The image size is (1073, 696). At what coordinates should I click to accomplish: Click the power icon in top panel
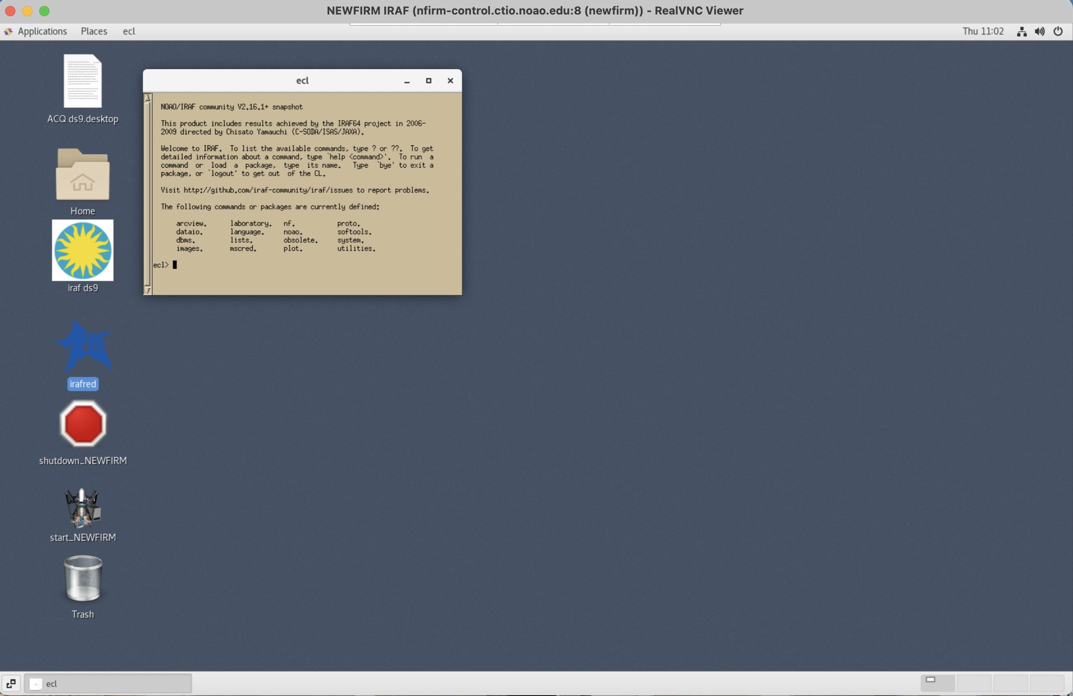coord(1058,32)
